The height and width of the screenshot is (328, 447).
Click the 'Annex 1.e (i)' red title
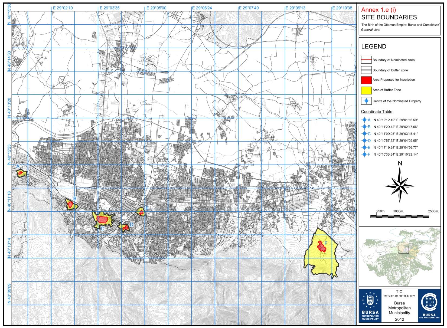point(379,10)
